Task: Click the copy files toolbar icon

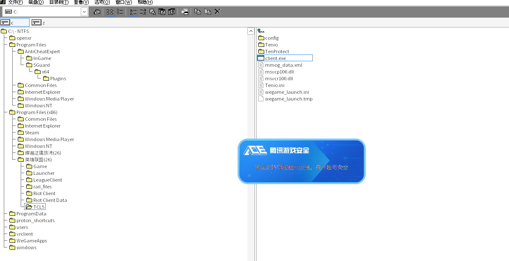Action: point(197,12)
